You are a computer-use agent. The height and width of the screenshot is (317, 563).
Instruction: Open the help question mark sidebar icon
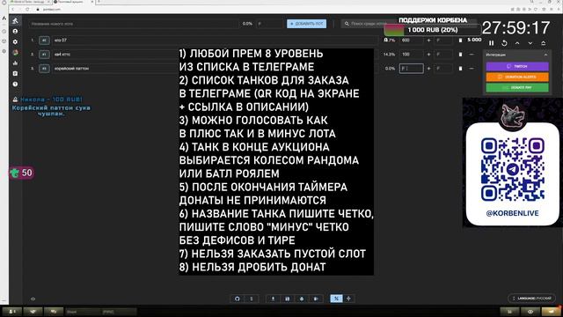click(x=15, y=85)
